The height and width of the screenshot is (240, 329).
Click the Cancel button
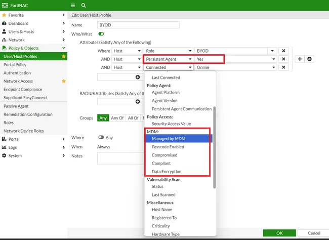(x=314, y=233)
